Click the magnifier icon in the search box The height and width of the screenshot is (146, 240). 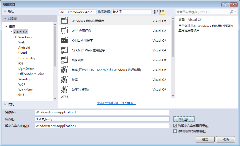pos(231,12)
